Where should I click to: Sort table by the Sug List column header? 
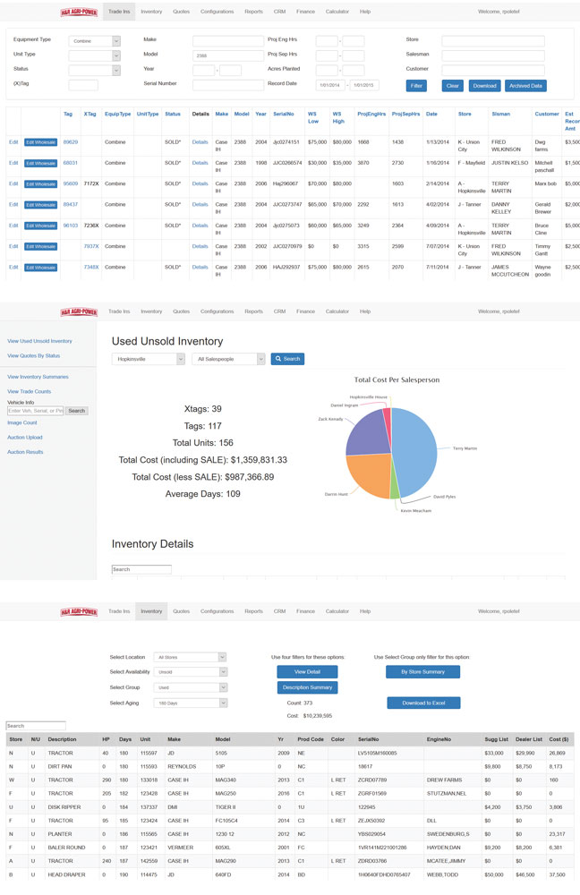[496, 740]
